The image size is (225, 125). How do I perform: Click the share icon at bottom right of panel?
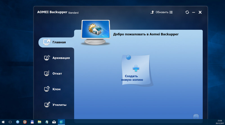coord(196,117)
